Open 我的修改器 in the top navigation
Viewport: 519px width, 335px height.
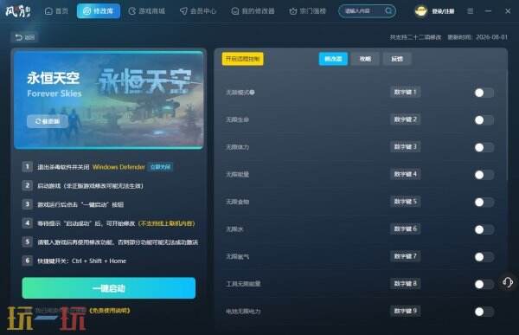pyautogui.click(x=253, y=11)
